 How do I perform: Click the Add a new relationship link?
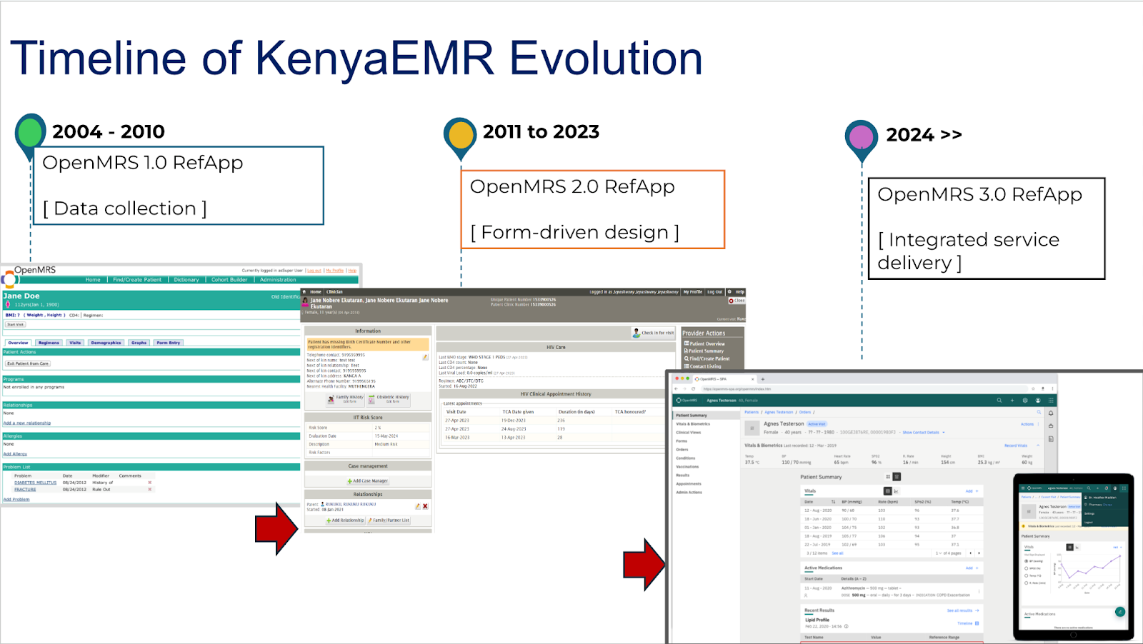pyautogui.click(x=26, y=423)
